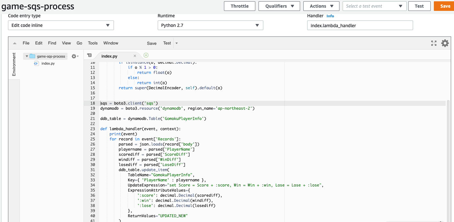Click the index.py file icon in the tree
The width and height of the screenshot is (454, 222).
coord(36,63)
